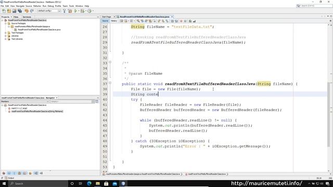Toggle Show Inherited Members in Navigator

(4, 173)
